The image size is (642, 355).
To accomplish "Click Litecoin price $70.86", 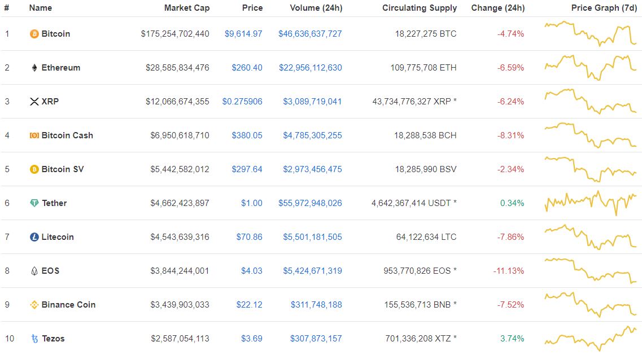I will tap(250, 236).
